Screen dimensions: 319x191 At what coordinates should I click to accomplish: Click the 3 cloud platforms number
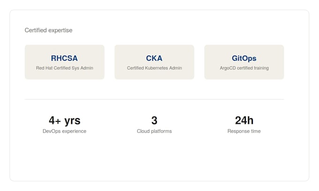click(x=154, y=120)
